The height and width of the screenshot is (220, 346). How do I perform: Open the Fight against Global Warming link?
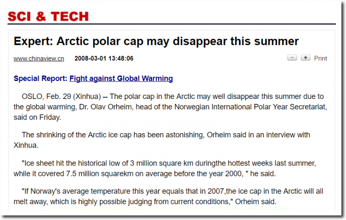click(121, 78)
